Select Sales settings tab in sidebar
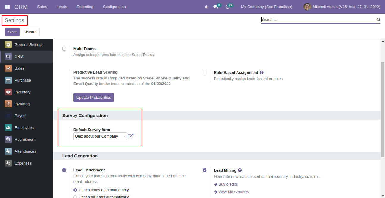The image size is (385, 198). tap(26, 68)
